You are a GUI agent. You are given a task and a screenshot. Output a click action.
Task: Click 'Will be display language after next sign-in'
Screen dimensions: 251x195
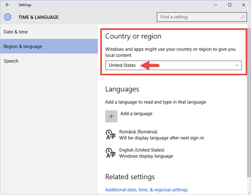[161, 138]
